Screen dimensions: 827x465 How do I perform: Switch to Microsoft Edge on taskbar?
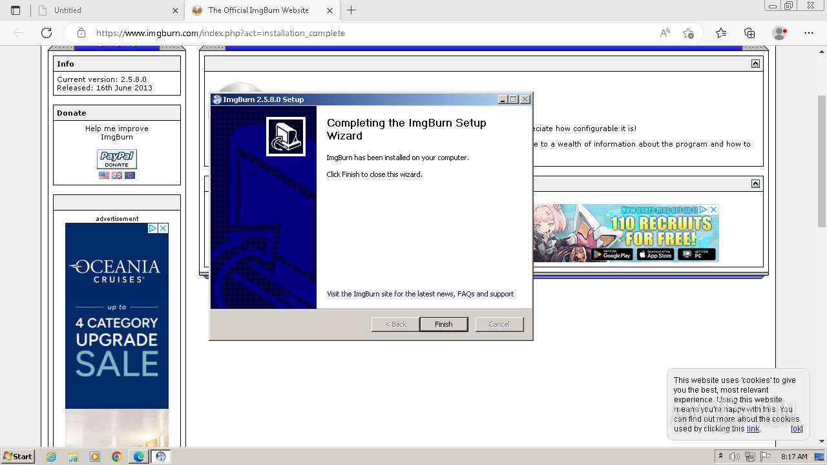[139, 457]
